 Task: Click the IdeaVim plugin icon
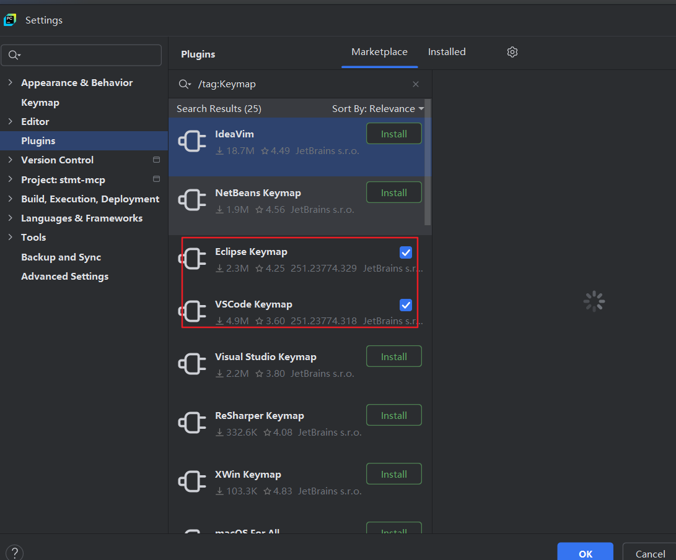tap(192, 141)
